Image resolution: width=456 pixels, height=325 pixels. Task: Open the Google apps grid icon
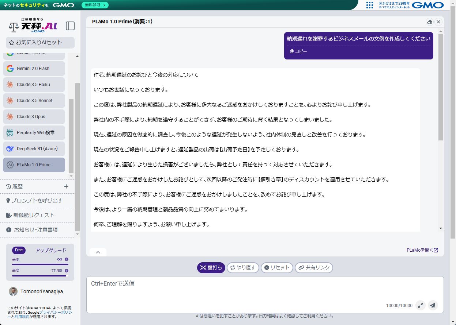[370, 5]
